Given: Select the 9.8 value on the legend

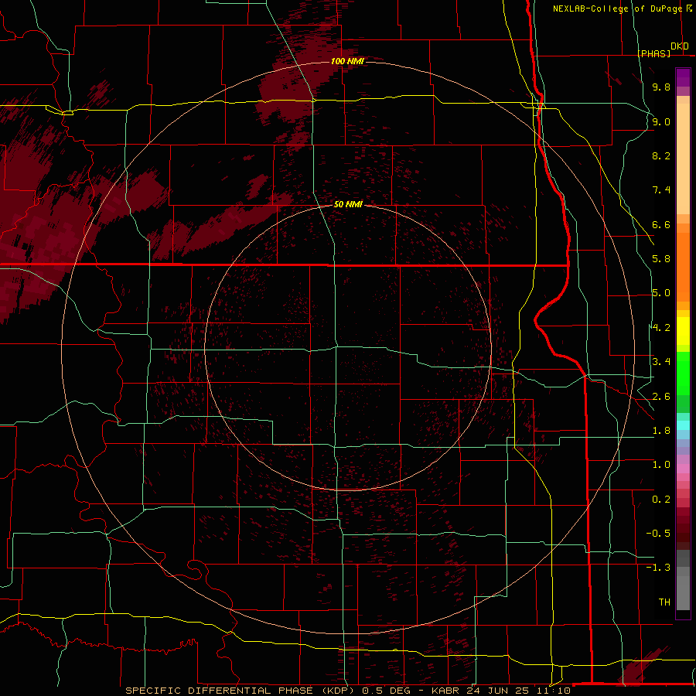Looking at the screenshot, I should point(661,87).
